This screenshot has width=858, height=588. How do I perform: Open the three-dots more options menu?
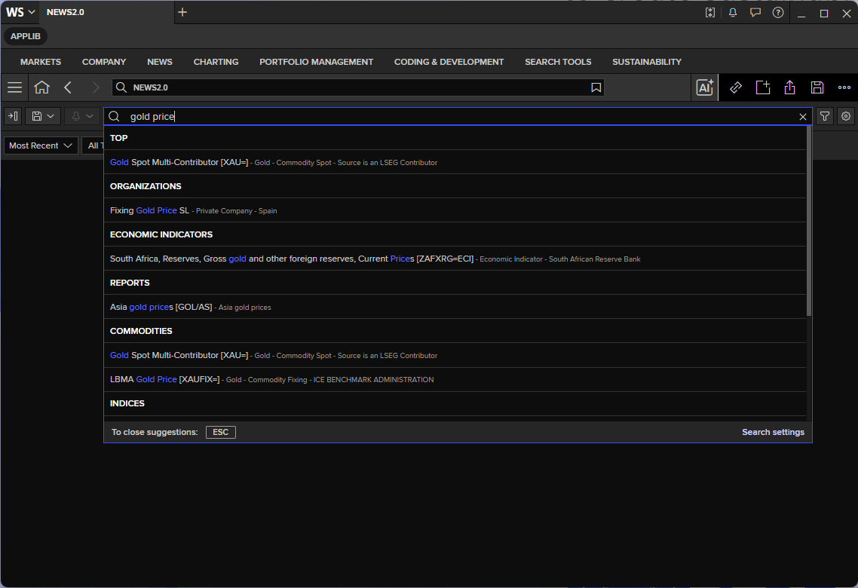[x=844, y=87]
